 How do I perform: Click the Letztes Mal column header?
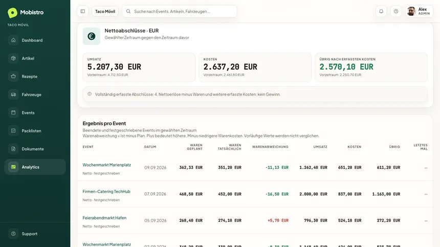click(x=421, y=147)
